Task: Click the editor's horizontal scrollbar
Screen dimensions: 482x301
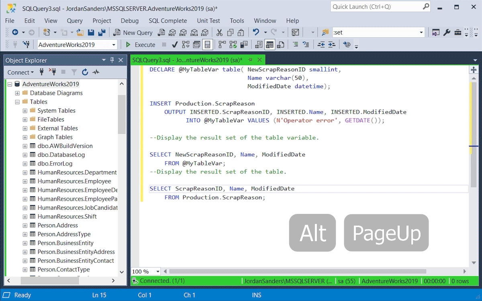Action: [297, 271]
